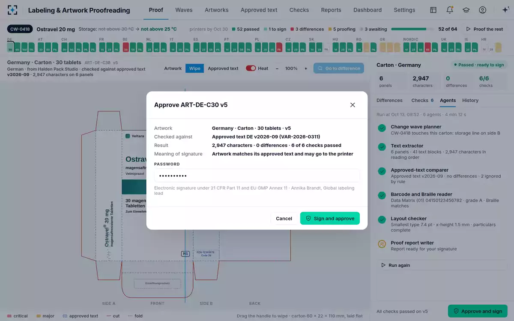Switch the viewer to Artwork mode
The width and height of the screenshot is (514, 321).
(x=173, y=68)
